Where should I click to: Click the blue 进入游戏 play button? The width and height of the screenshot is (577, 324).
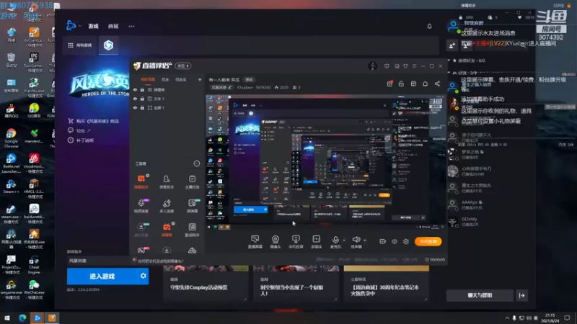coord(102,276)
